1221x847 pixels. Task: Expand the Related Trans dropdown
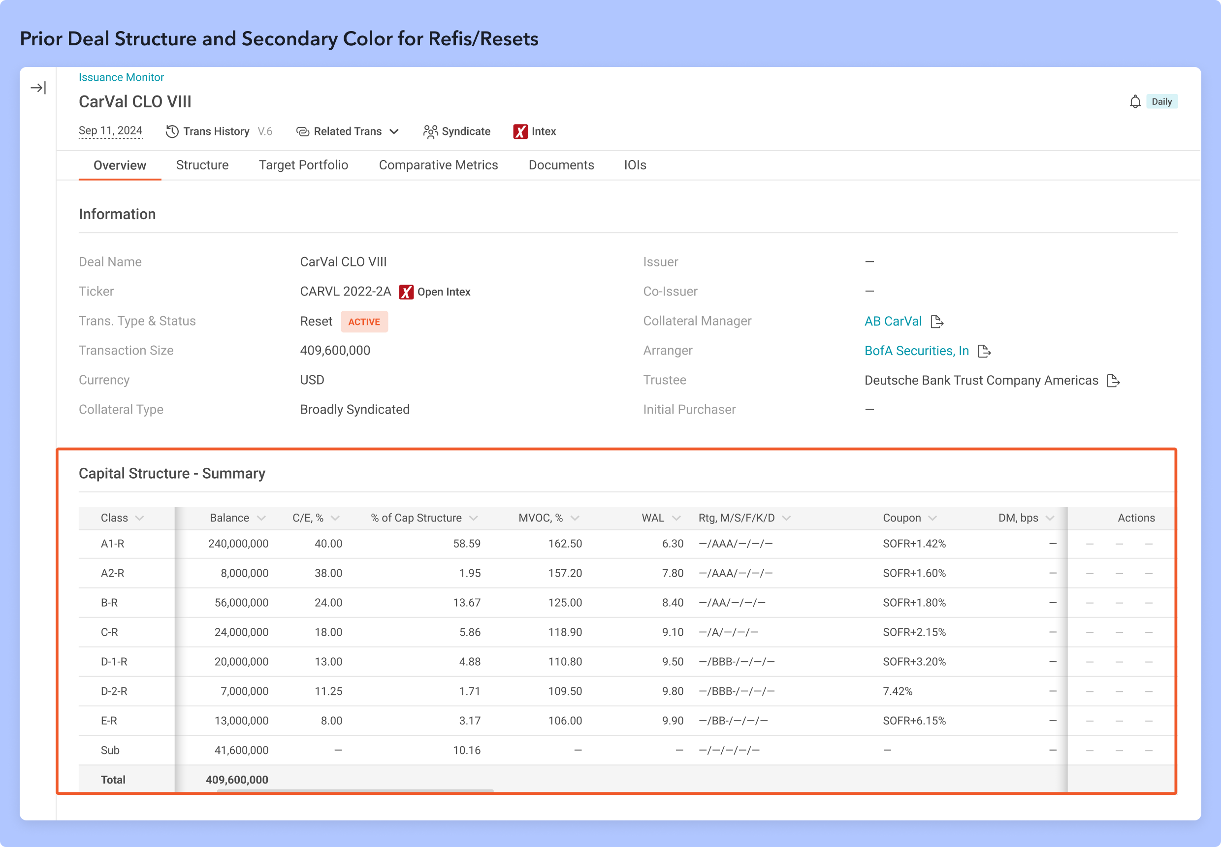[x=394, y=131]
